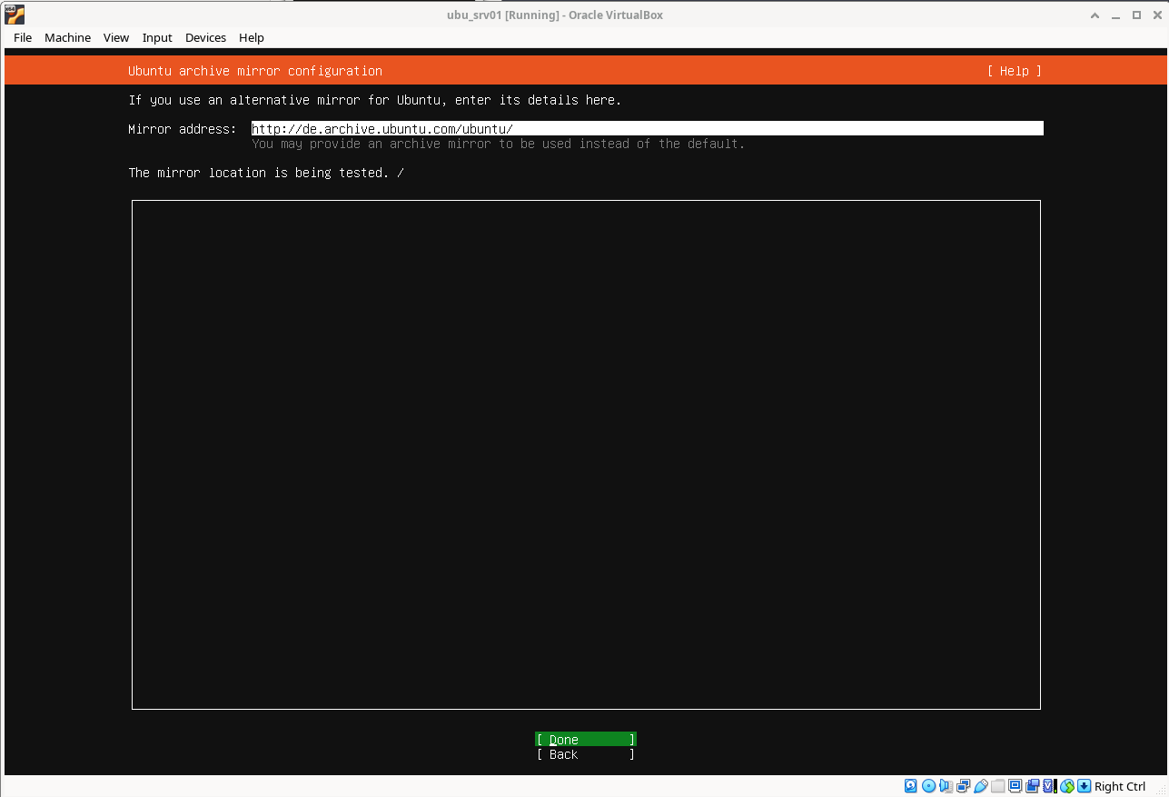Open the Devices menu

205,37
